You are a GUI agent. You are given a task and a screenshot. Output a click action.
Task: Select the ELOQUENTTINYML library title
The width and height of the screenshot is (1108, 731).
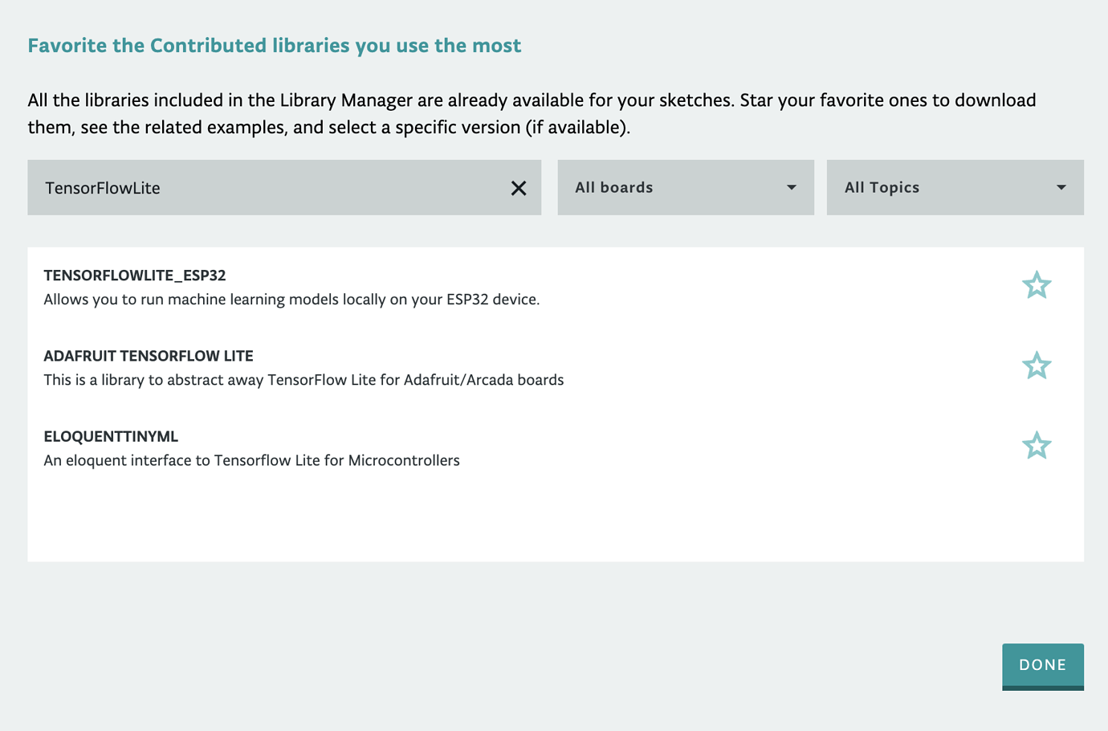(111, 436)
